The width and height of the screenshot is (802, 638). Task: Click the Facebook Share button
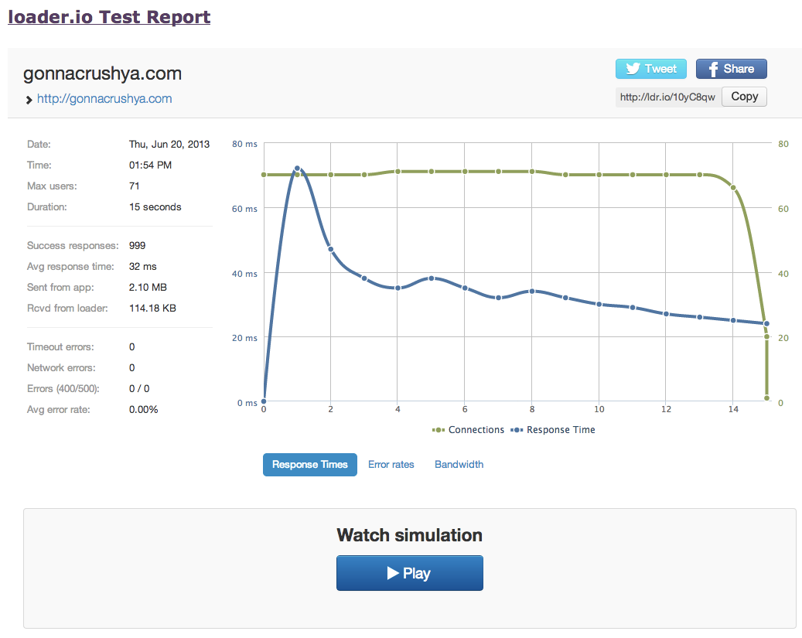pyautogui.click(x=731, y=69)
